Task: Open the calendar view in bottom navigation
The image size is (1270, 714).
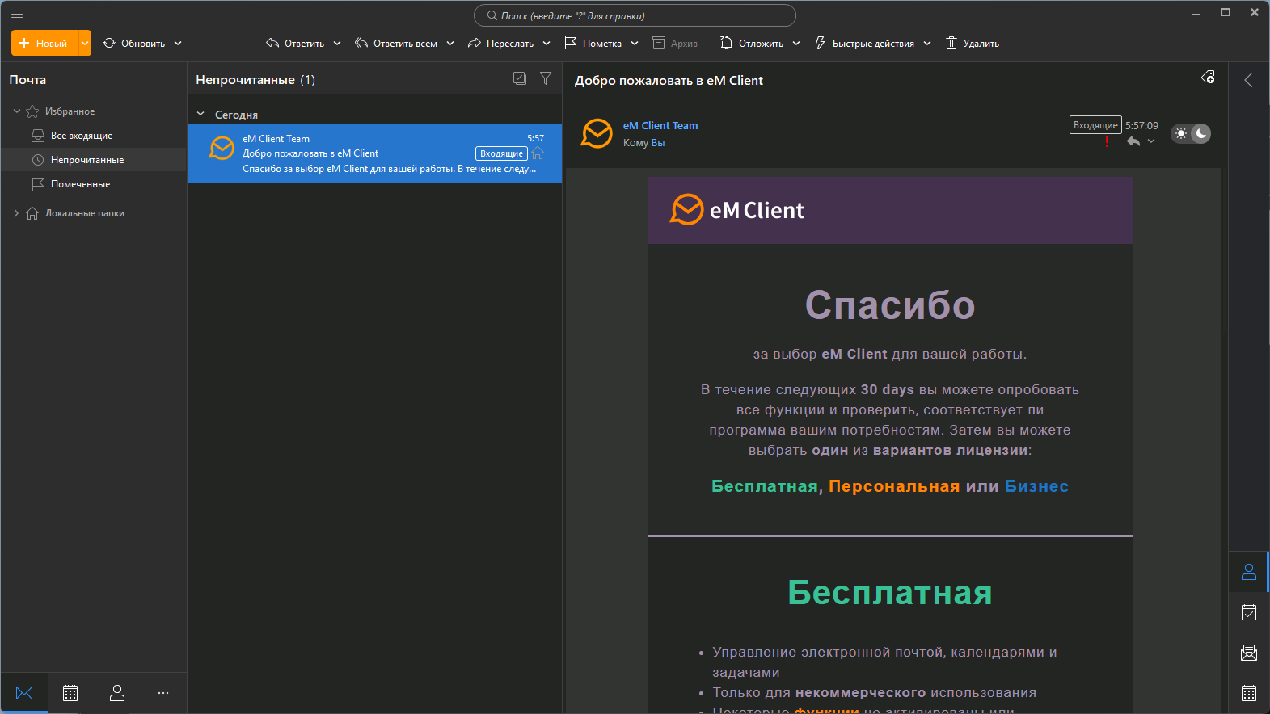Action: pos(70,693)
